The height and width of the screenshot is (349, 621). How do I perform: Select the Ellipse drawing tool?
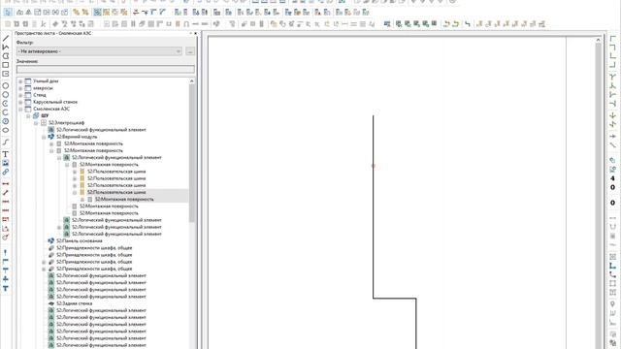coord(6,130)
